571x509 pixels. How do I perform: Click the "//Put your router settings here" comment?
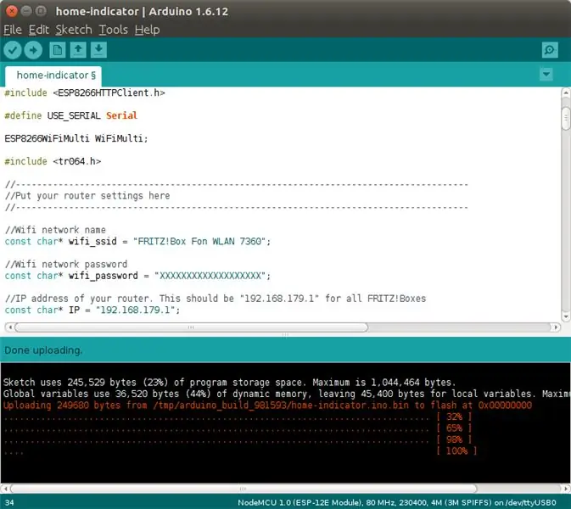tap(87, 196)
